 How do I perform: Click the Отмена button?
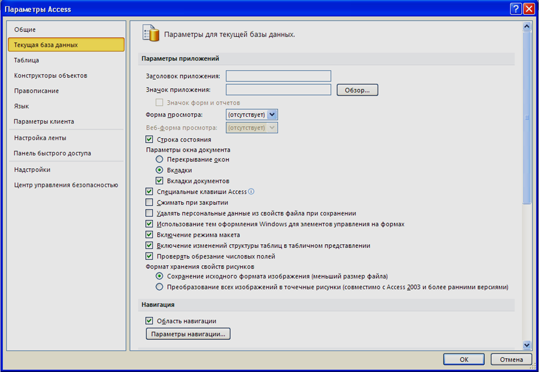511,359
